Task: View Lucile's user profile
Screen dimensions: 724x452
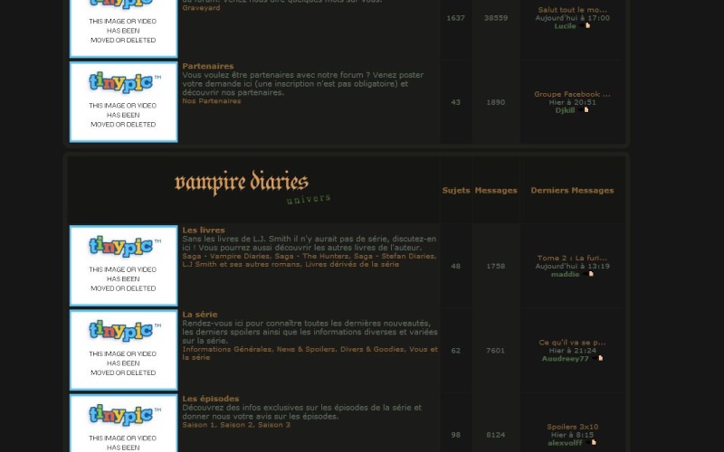Action: coord(565,26)
